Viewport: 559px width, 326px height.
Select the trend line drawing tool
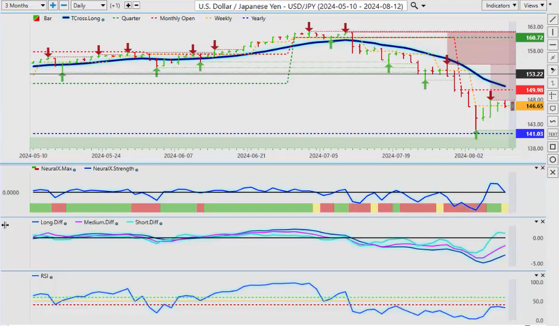(x=552, y=19)
